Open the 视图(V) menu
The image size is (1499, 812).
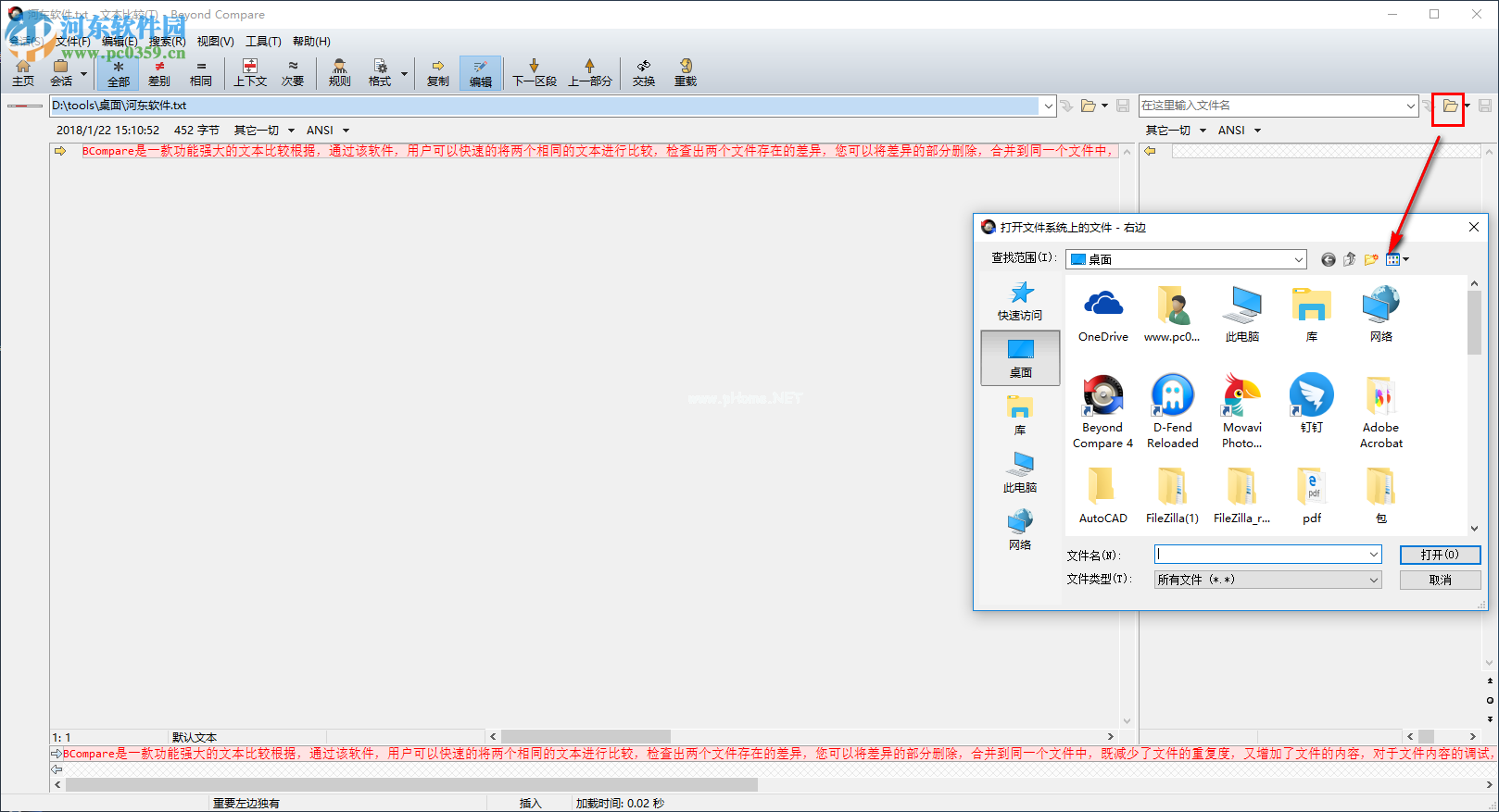(215, 42)
